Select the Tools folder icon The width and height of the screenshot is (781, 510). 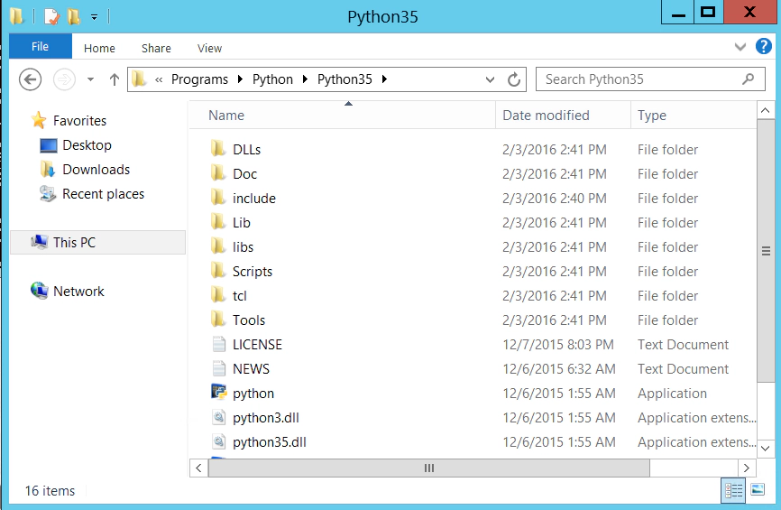coord(217,320)
